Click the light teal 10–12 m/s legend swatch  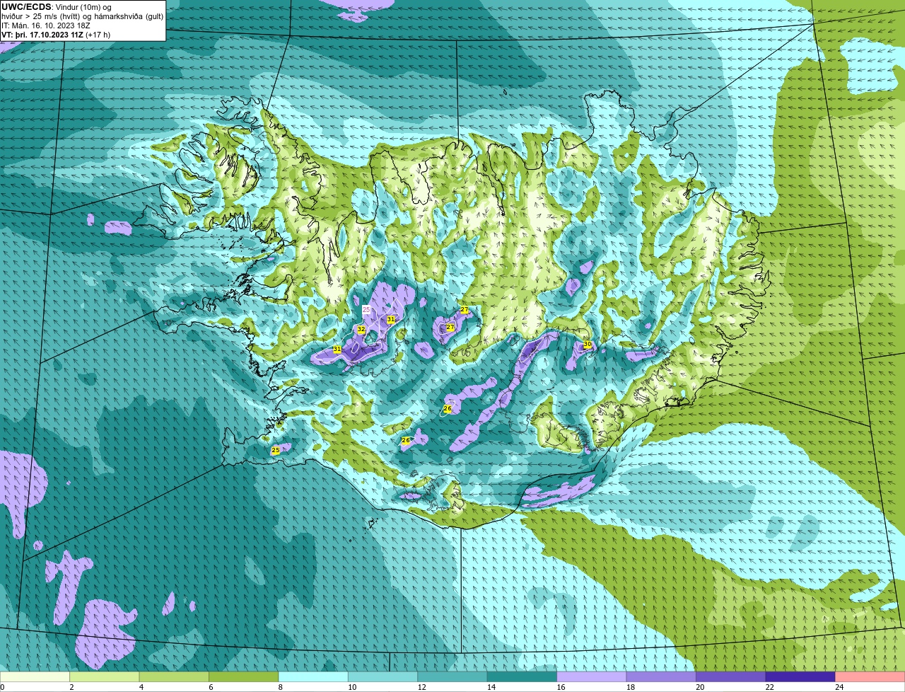[383, 676]
